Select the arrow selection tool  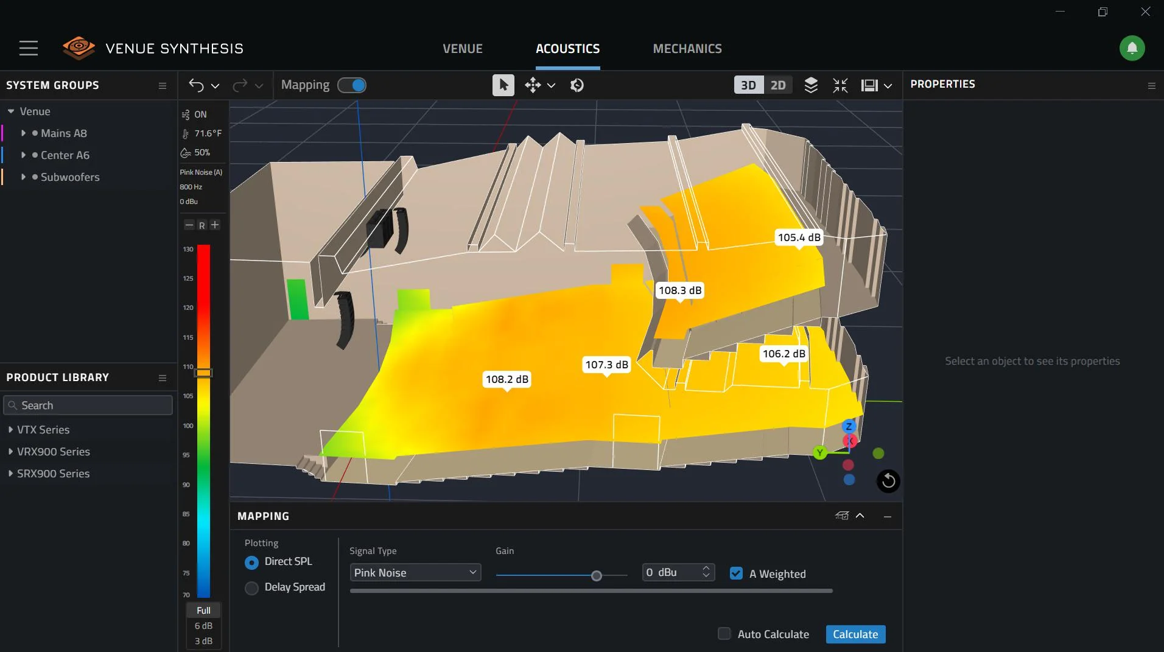(503, 85)
